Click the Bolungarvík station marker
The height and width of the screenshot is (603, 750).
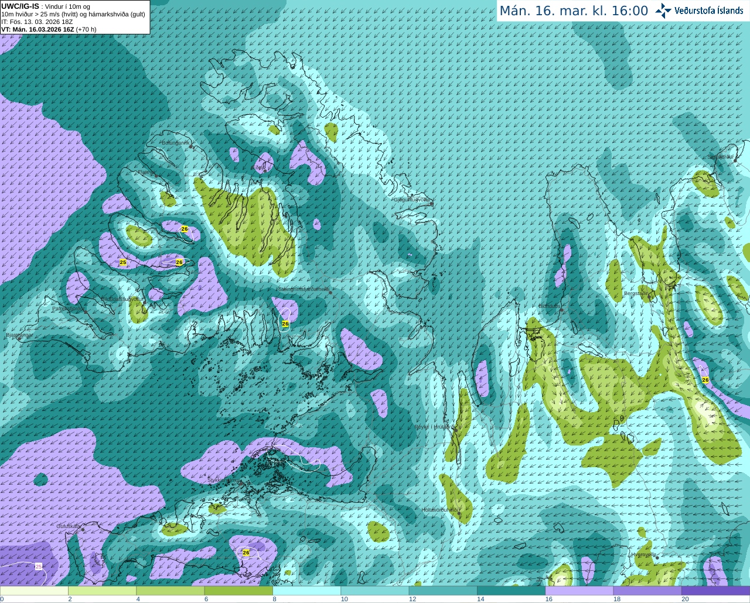coord(192,146)
